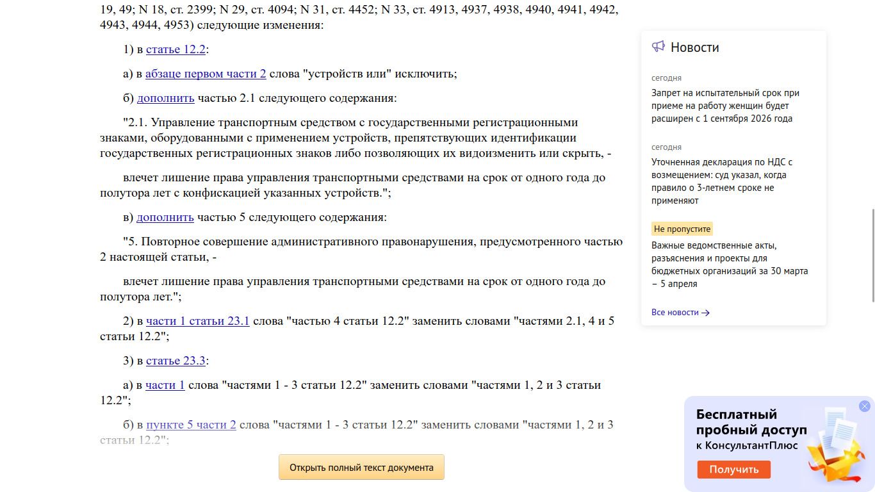Open the части 1 статьи 23.1 link
This screenshot has width=875, height=492.
coord(197,321)
